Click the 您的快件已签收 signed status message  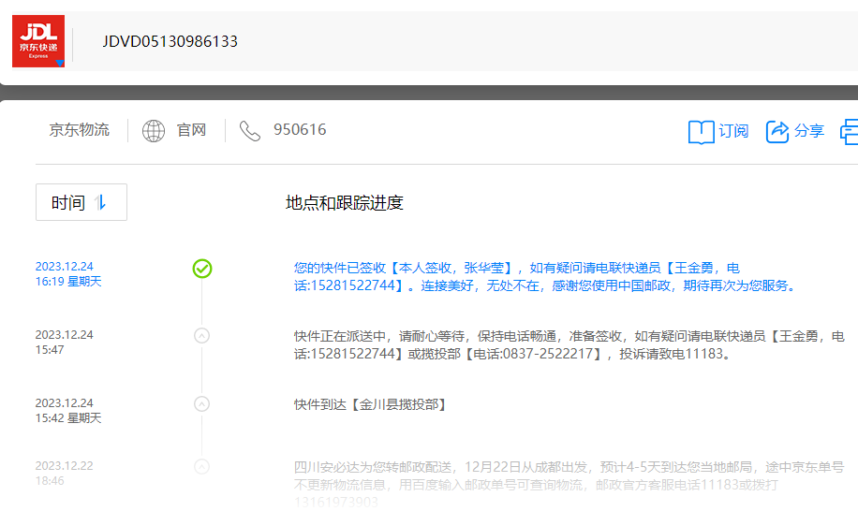pyautogui.click(x=545, y=277)
